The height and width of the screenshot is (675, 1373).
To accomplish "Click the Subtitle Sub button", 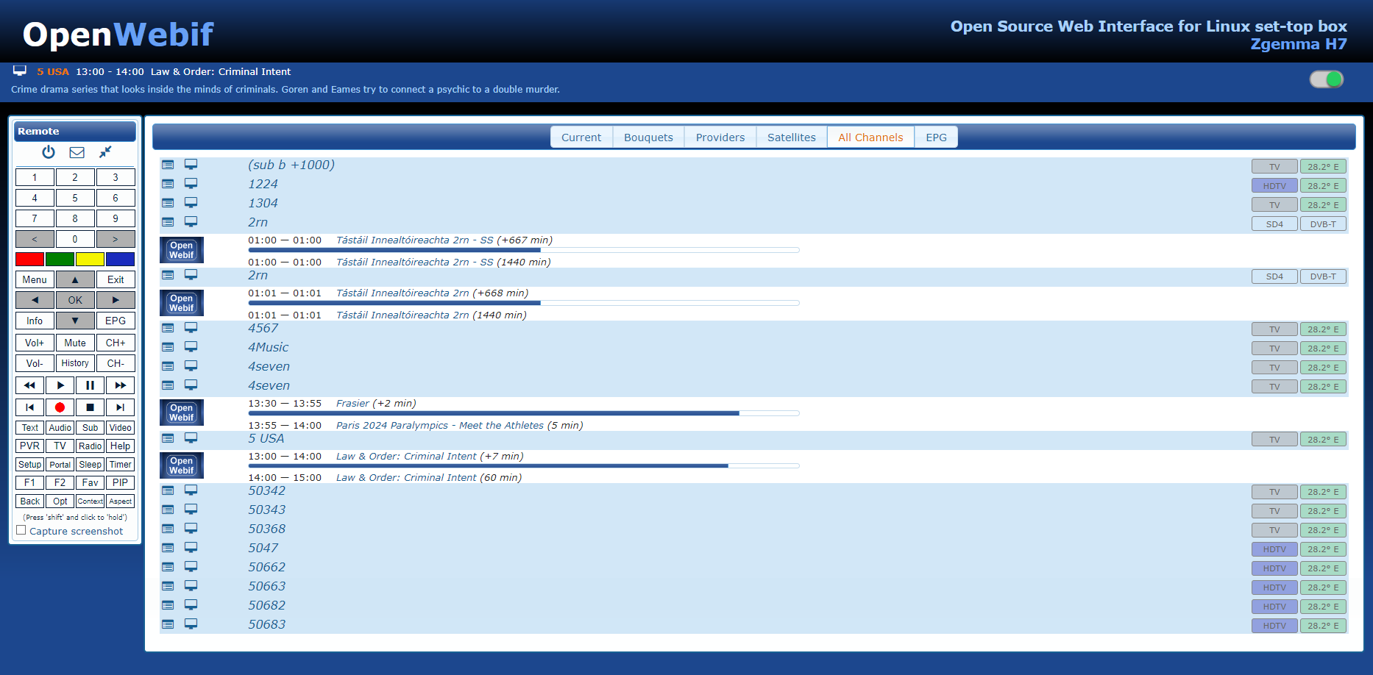I will (90, 427).
